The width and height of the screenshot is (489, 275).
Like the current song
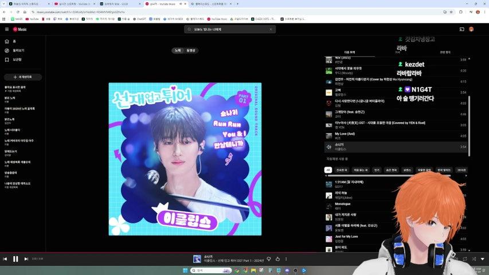pos(277,259)
